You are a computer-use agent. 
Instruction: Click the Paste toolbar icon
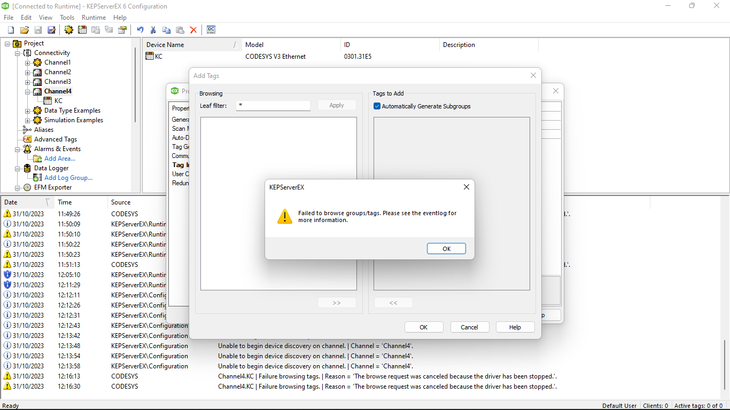[x=179, y=30]
